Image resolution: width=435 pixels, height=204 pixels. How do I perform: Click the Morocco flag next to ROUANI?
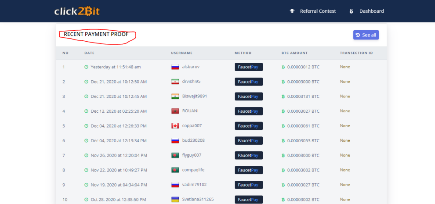pos(175,111)
